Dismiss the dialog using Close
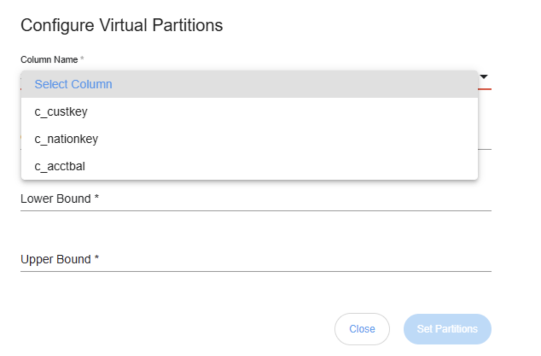The width and height of the screenshot is (541, 356). (x=362, y=329)
